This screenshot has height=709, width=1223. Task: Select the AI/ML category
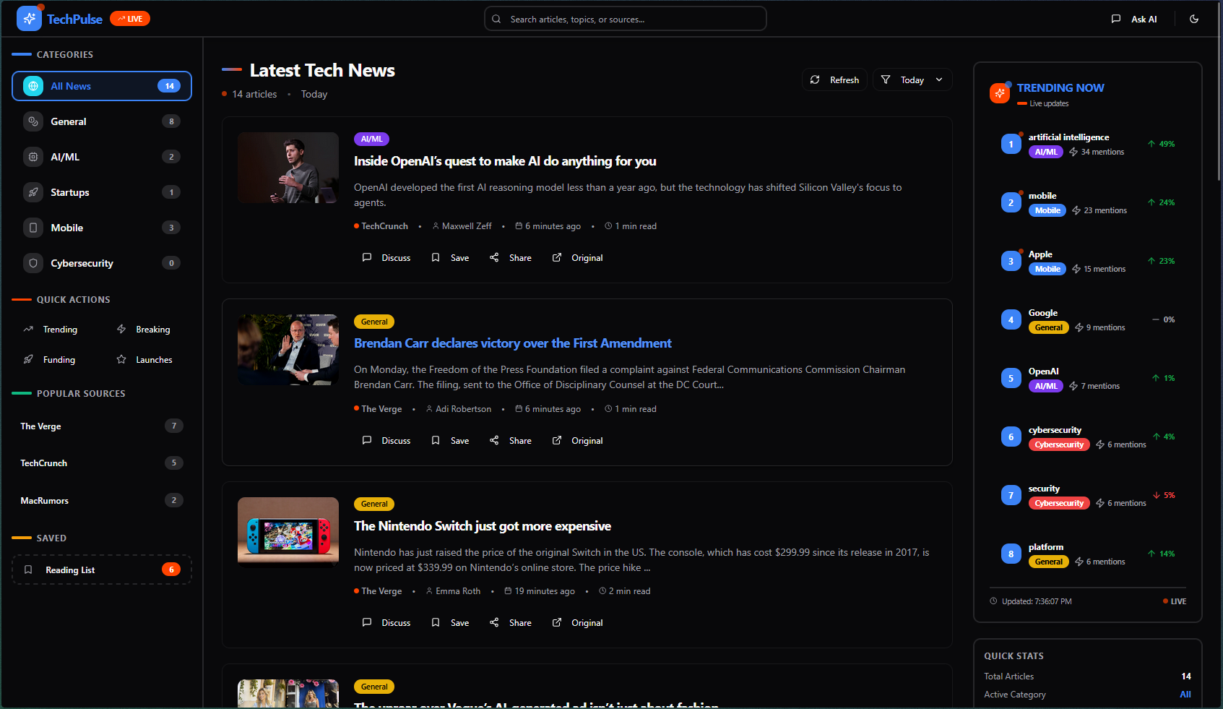[x=102, y=157]
